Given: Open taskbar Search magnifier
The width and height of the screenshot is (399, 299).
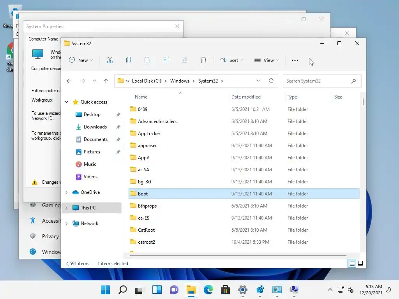Looking at the screenshot, I should [123, 290].
